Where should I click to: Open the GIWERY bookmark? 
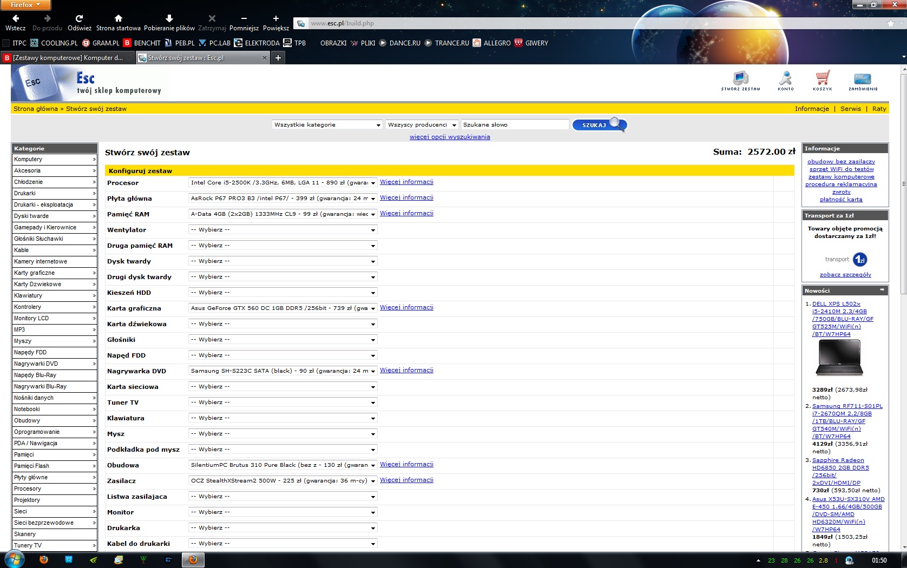(531, 43)
